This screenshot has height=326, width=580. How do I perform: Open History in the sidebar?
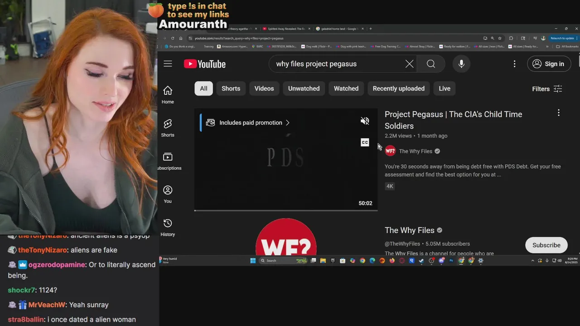(168, 227)
